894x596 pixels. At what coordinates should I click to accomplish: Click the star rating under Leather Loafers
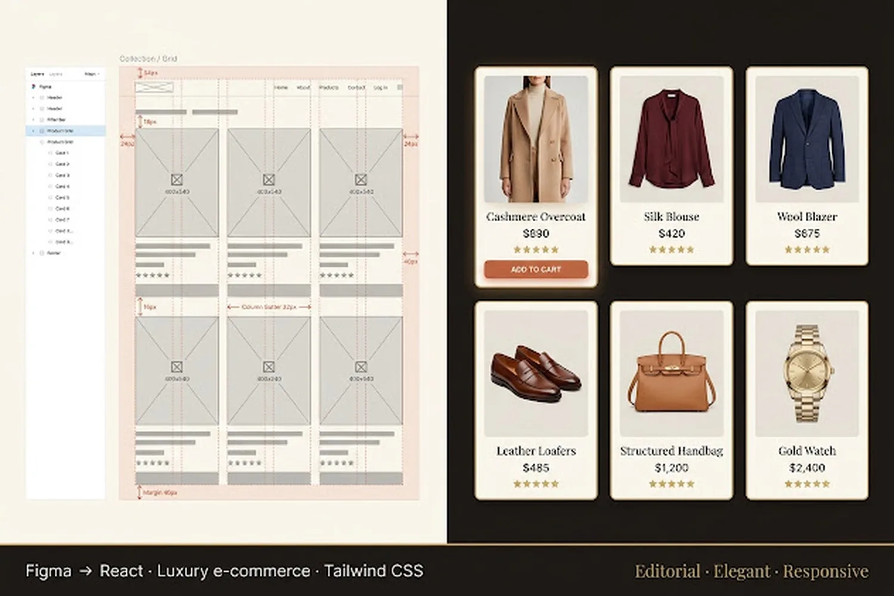pos(536,484)
